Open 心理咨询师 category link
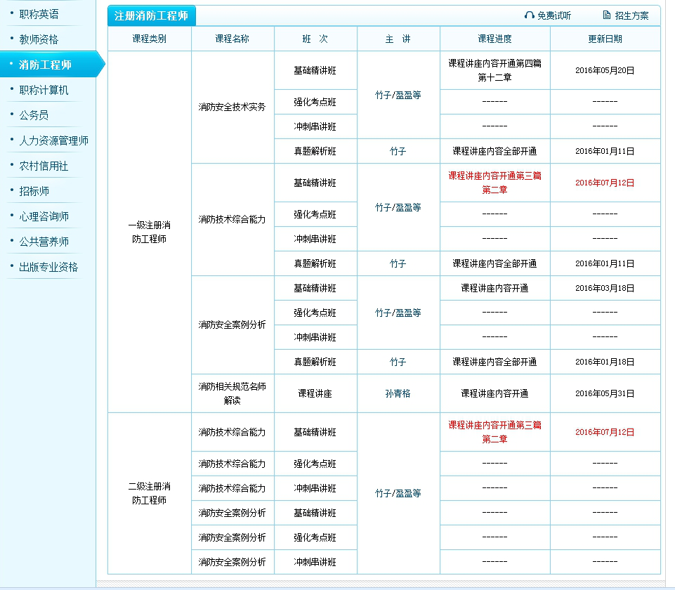Screen dimensions: 675x590 [x=44, y=216]
